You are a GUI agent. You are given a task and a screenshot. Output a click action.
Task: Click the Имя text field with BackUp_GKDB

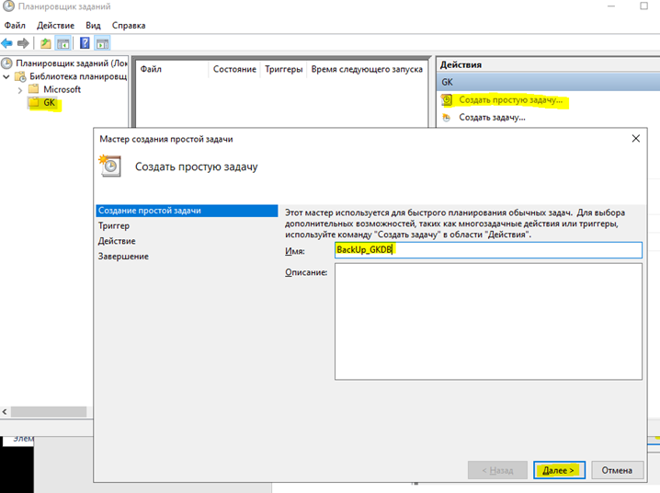(488, 249)
